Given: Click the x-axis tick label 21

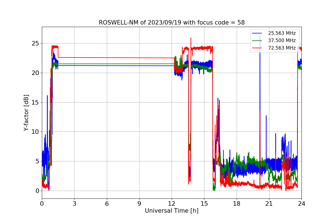Looking at the screenshot, I should tap(269, 204).
